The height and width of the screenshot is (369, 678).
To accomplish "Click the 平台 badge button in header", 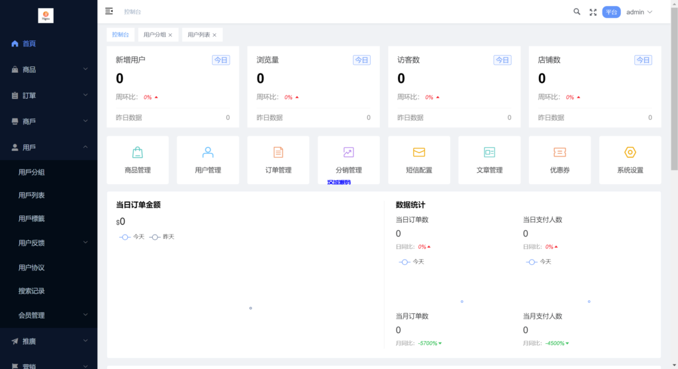I will (x=611, y=12).
